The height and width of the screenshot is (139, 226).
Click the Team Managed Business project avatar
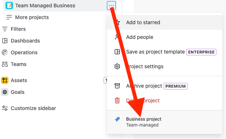coord(9,6)
